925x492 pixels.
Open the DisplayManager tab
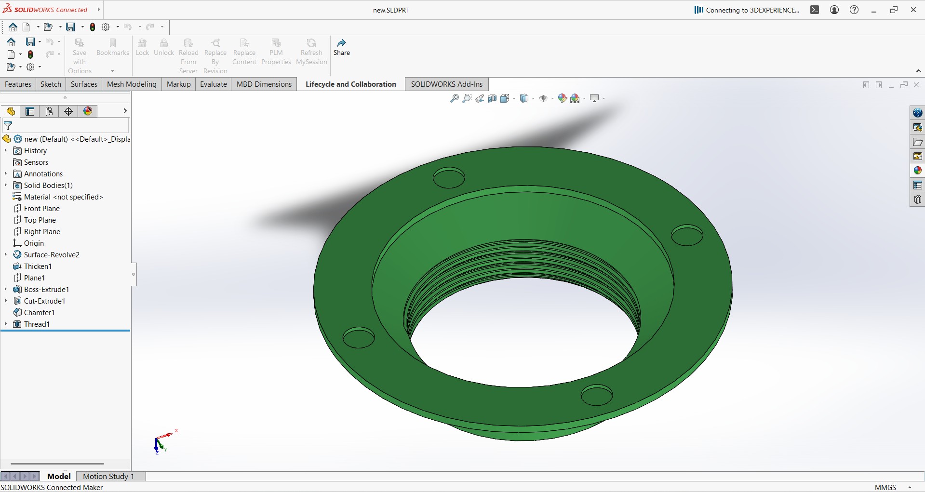pyautogui.click(x=88, y=111)
